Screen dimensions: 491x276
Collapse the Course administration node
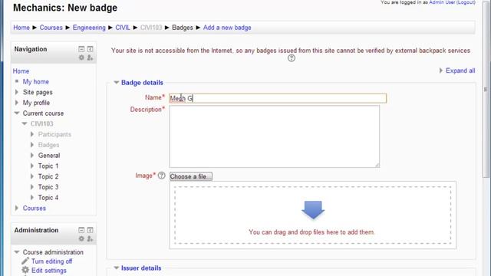17,252
